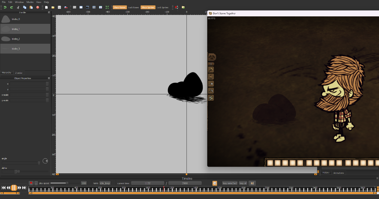Screen dimensions: 379x199
Task: Open the Modes menu
Action: coord(30,2)
